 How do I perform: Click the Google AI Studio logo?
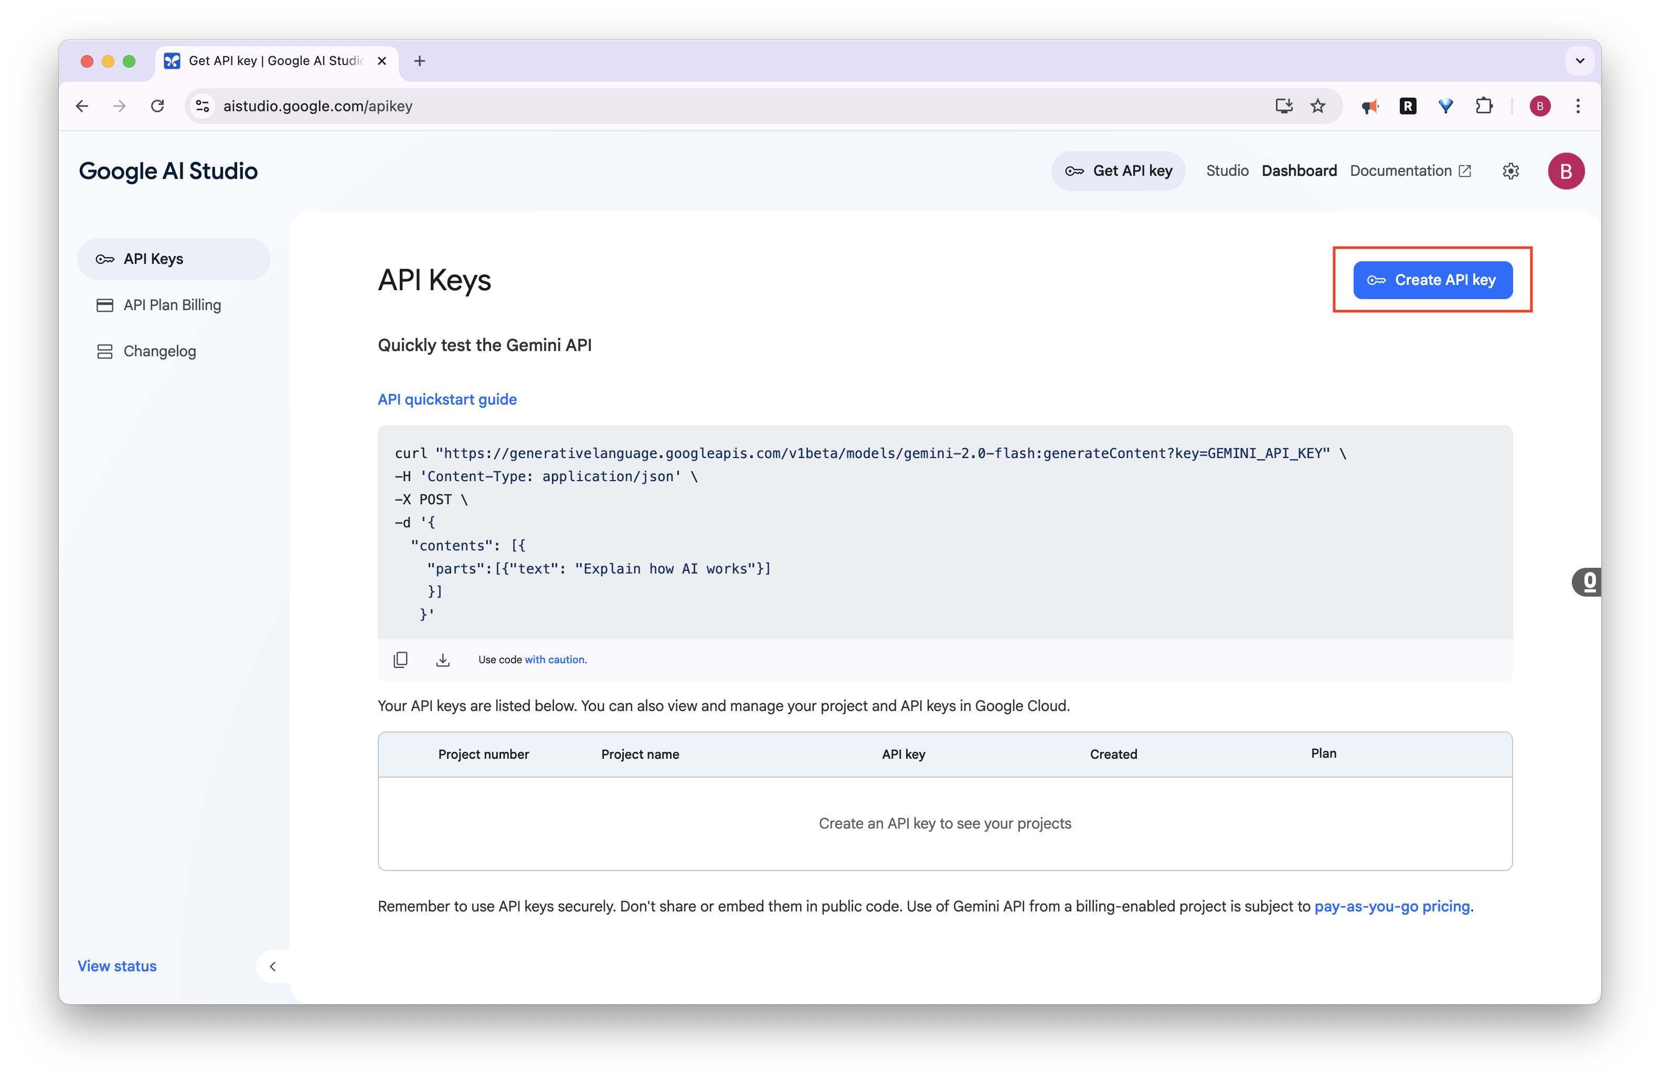[168, 171]
